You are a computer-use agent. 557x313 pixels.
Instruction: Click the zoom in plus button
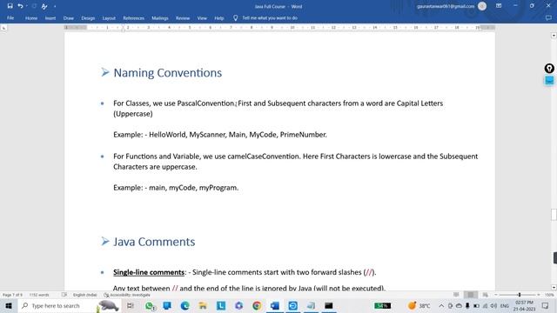539,295
